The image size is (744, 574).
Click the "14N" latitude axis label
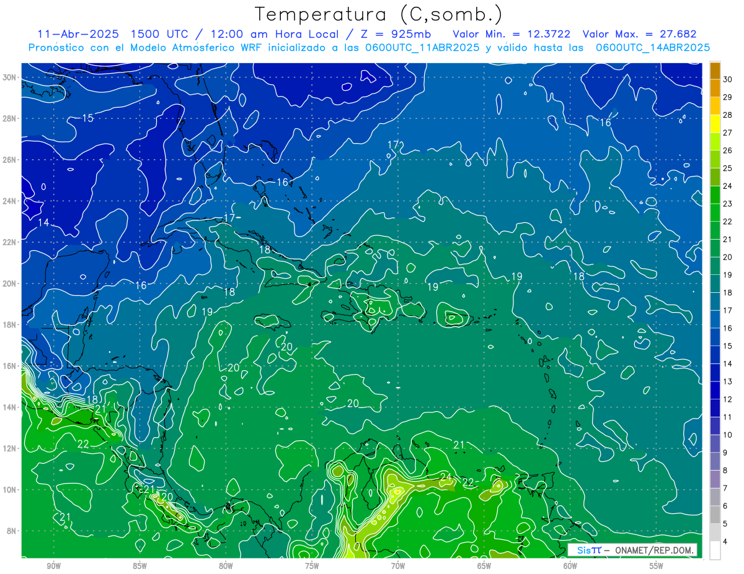[11, 407]
